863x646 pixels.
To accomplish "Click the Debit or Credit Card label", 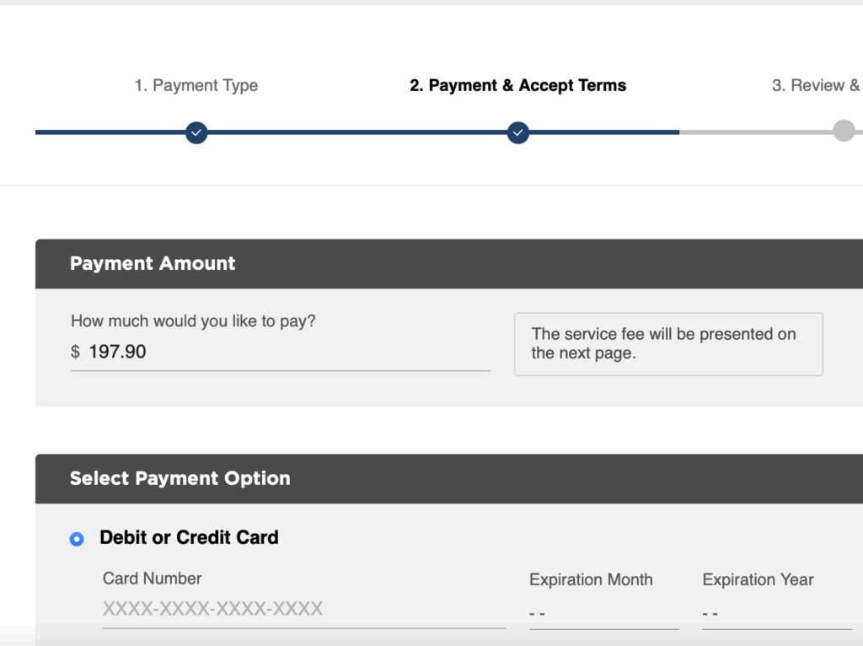I will click(x=189, y=537).
